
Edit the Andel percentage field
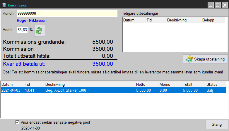pos(22,30)
